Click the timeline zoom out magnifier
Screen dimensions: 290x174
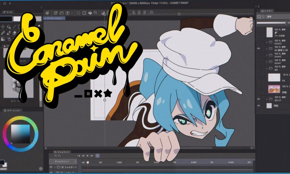coord(59,156)
